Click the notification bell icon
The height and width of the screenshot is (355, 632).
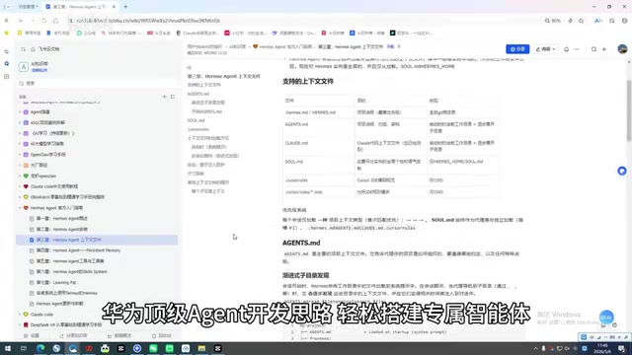pyautogui.click(x=566, y=49)
